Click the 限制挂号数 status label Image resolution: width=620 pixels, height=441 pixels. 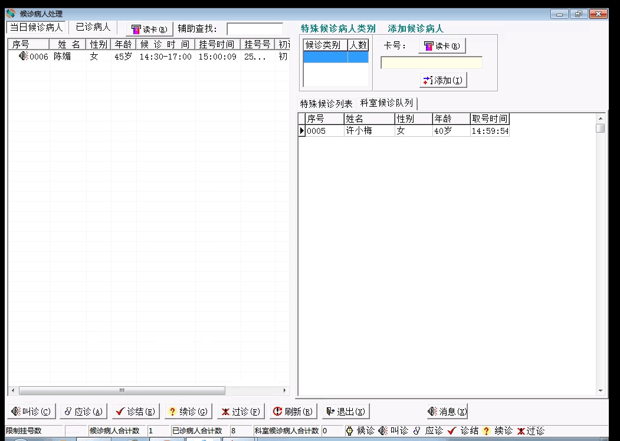tap(24, 431)
